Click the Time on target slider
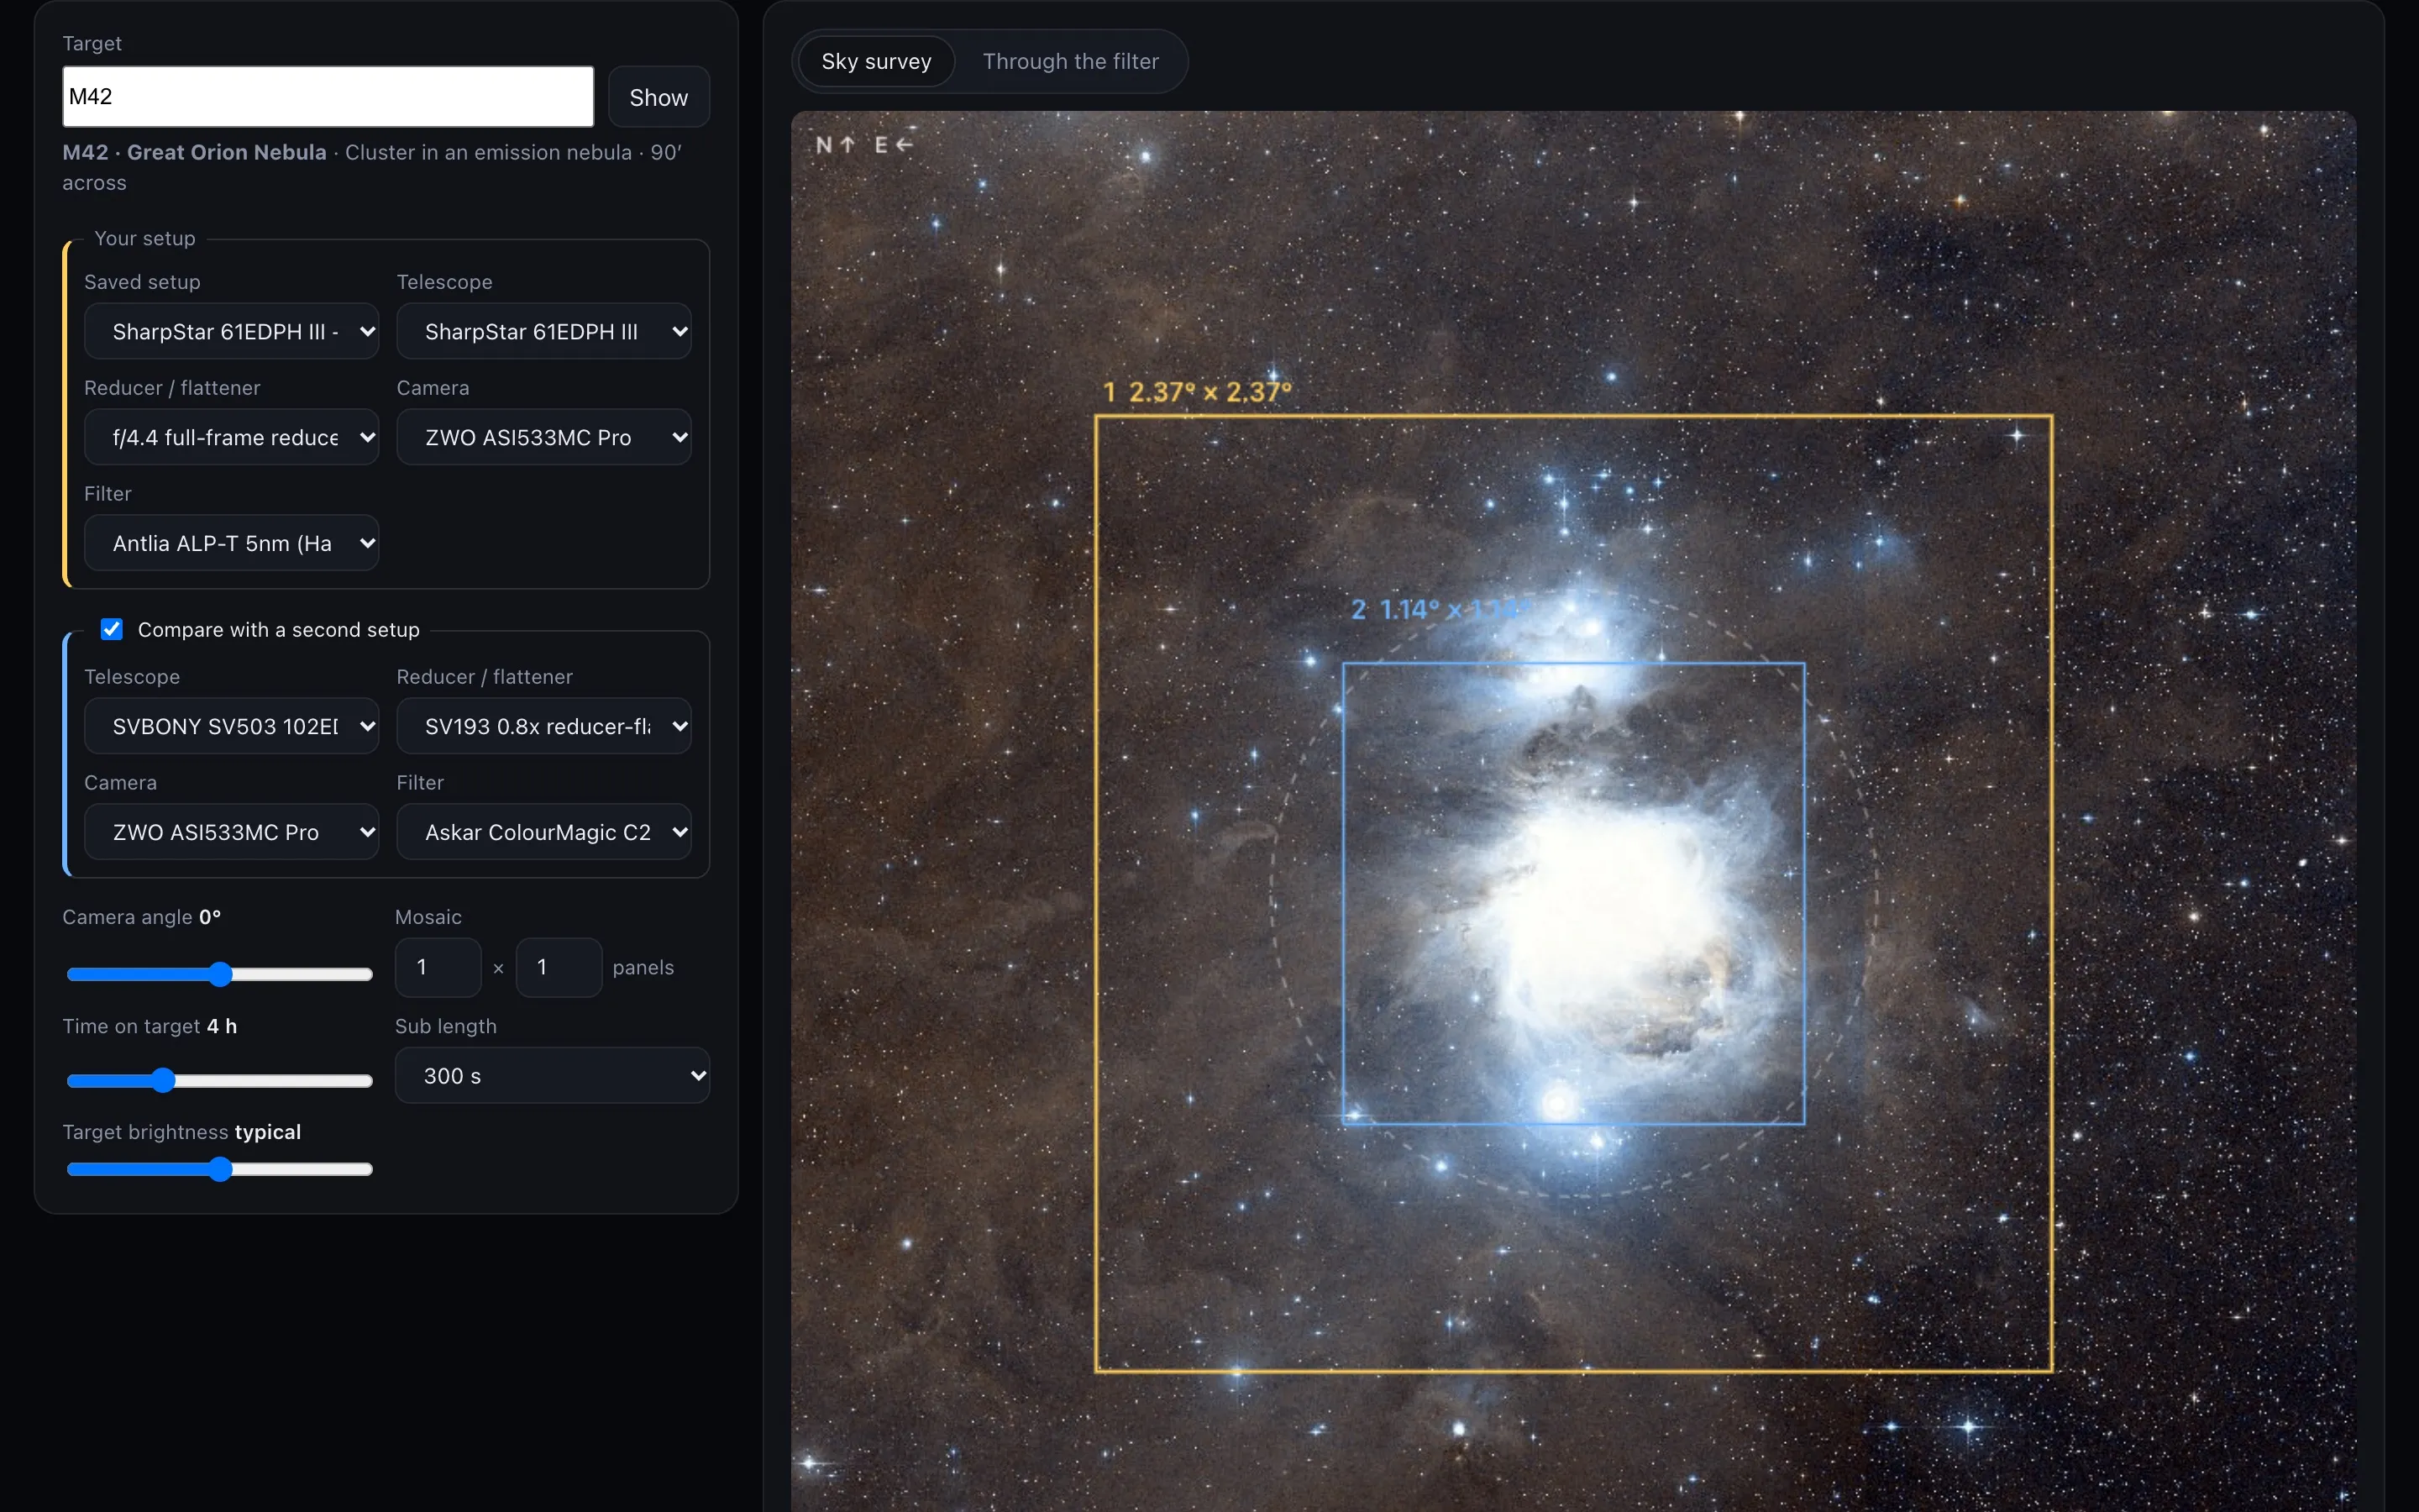This screenshot has width=2419, height=1512. (220, 1081)
